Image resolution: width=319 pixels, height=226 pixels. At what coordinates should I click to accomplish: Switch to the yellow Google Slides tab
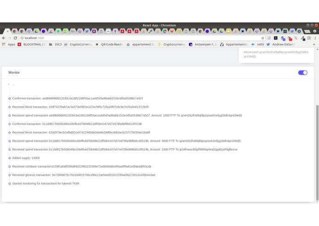pyautogui.click(x=229, y=31)
